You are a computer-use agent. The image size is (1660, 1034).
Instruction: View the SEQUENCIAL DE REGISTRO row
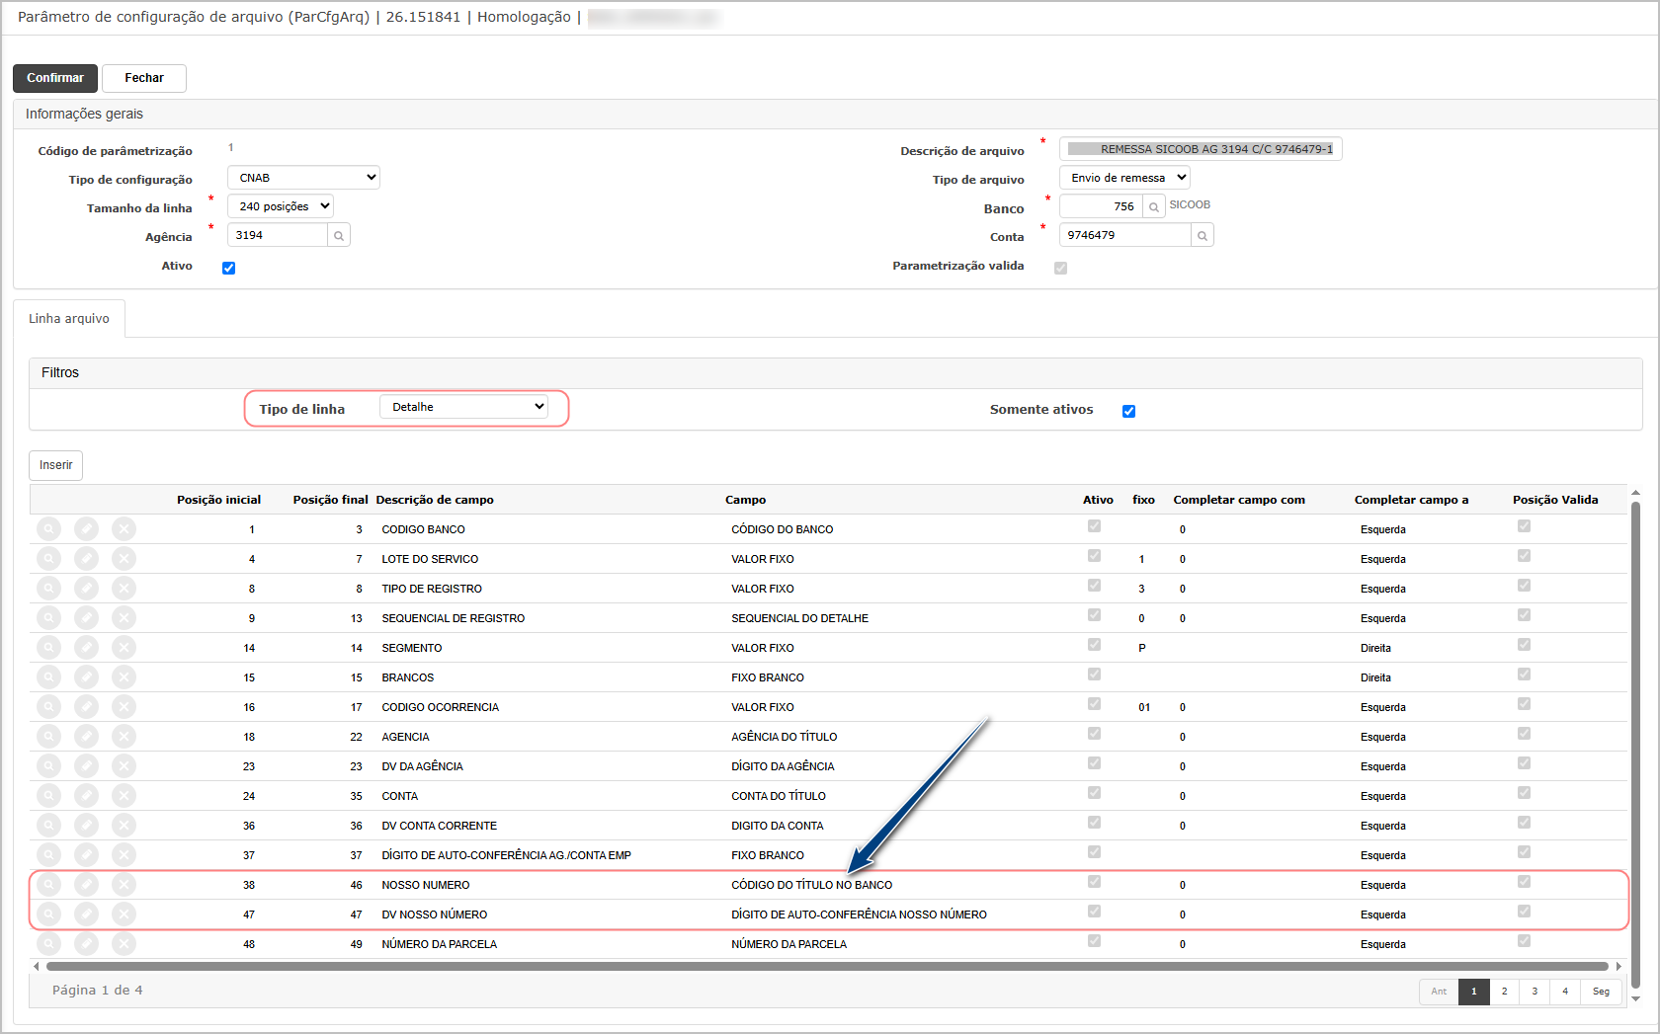(x=48, y=618)
